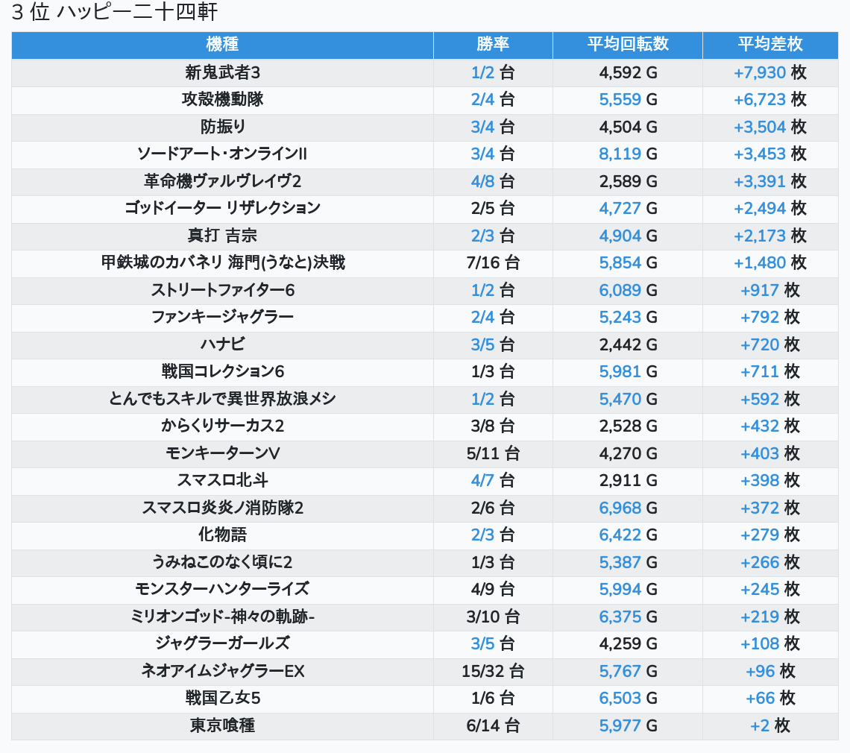Click the 4,259 G value for ジャグラーガールズ

[628, 644]
